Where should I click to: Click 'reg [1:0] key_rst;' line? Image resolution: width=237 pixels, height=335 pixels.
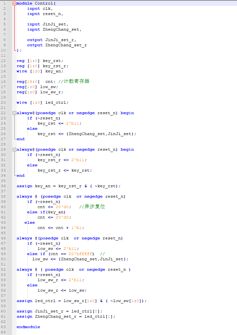40,61
